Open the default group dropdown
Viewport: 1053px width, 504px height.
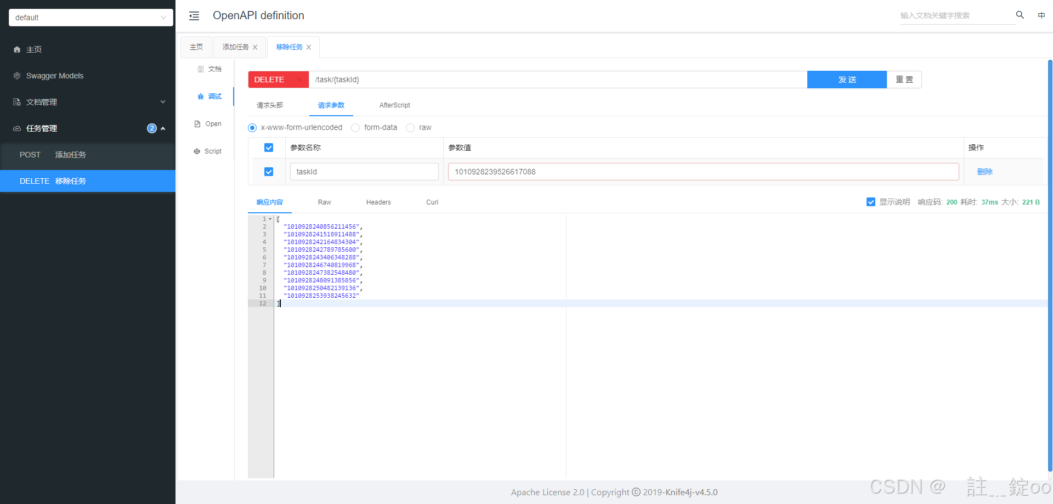[91, 18]
